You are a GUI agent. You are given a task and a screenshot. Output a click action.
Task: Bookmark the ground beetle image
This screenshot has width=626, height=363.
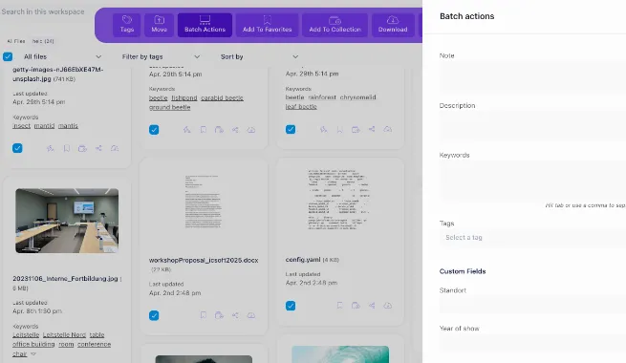pos(204,130)
